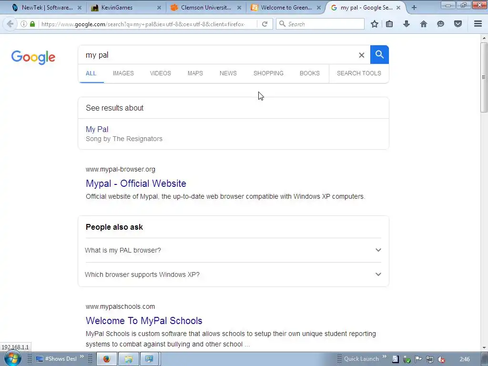This screenshot has height=366, width=488.
Task: Open 'Welcome To MyPal Schools' result link
Action: (144, 321)
